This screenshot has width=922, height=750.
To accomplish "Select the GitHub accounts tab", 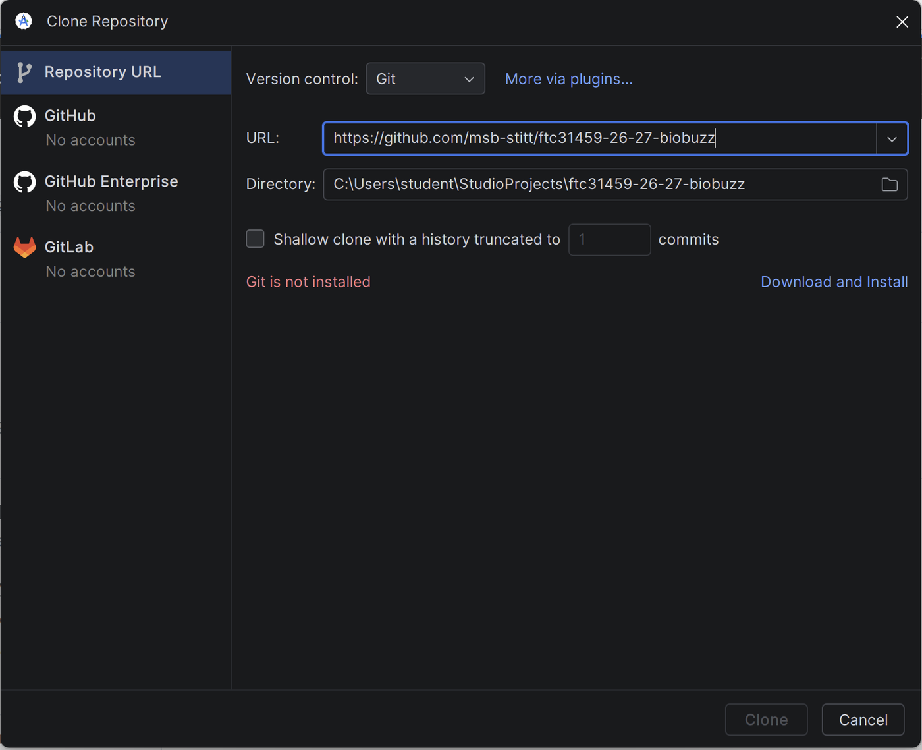I will coord(116,127).
